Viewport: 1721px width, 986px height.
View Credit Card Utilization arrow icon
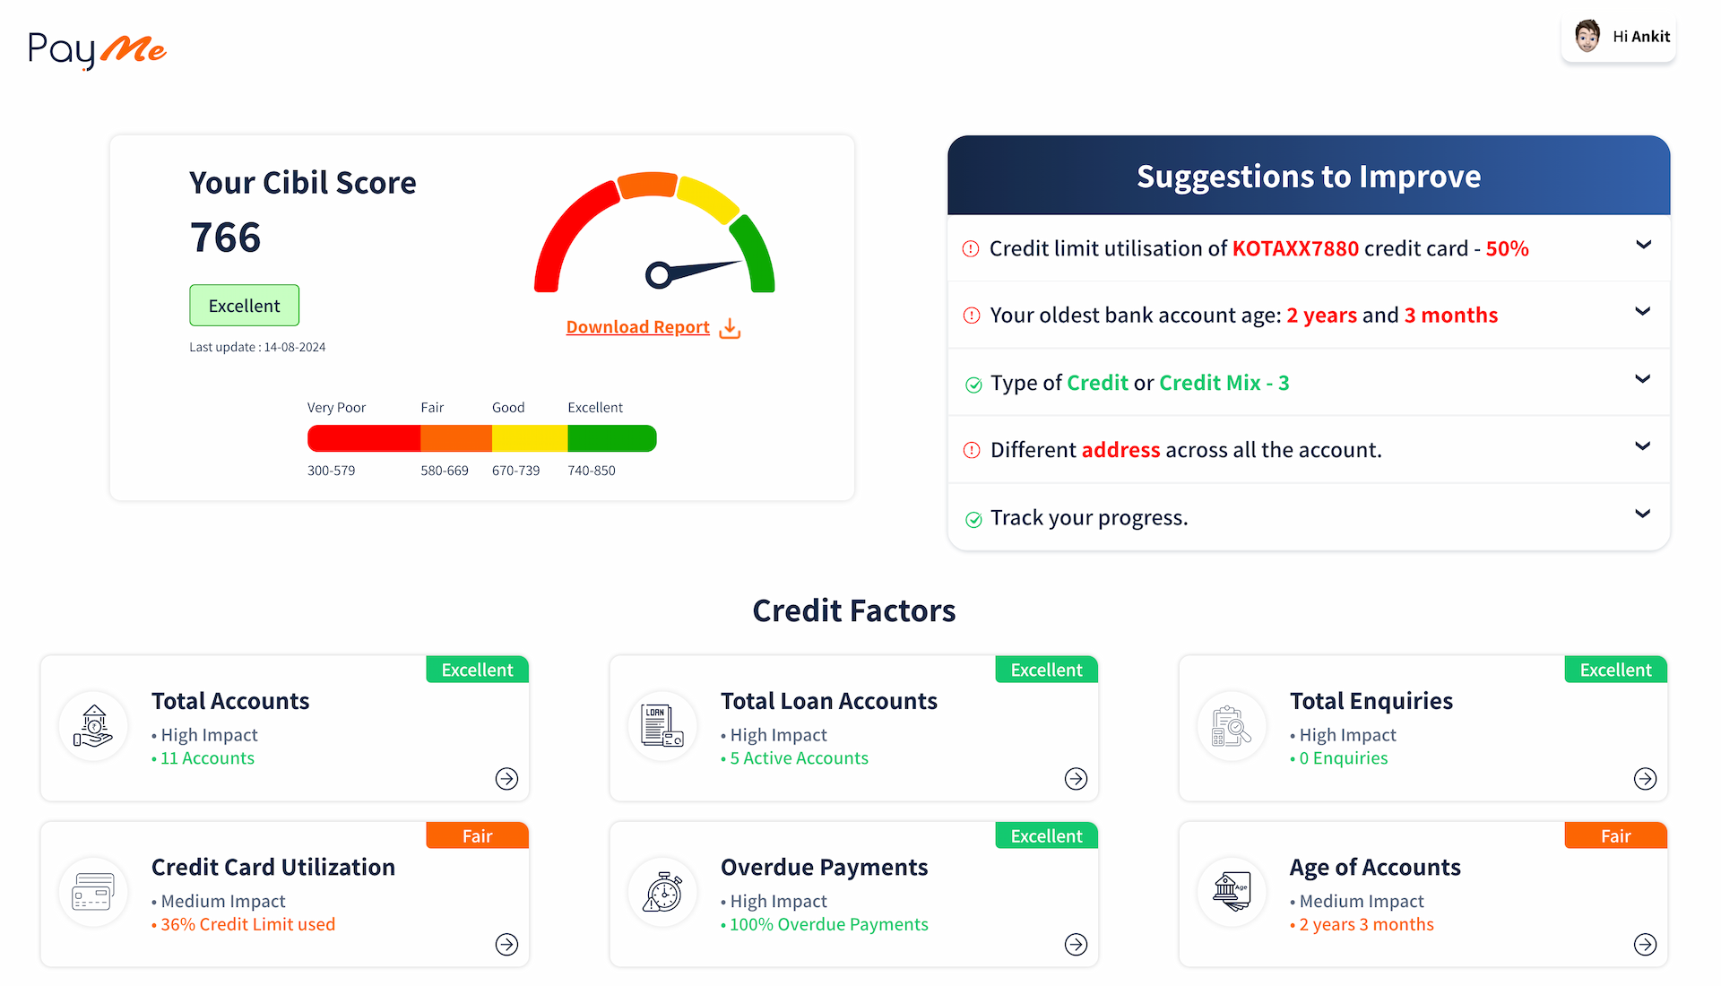506,944
